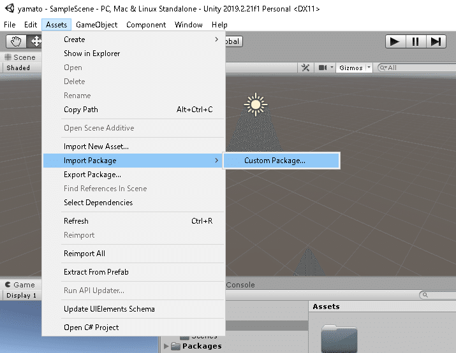Select the Directional Light sun gizmo
This screenshot has width=456, height=353.
[256, 104]
